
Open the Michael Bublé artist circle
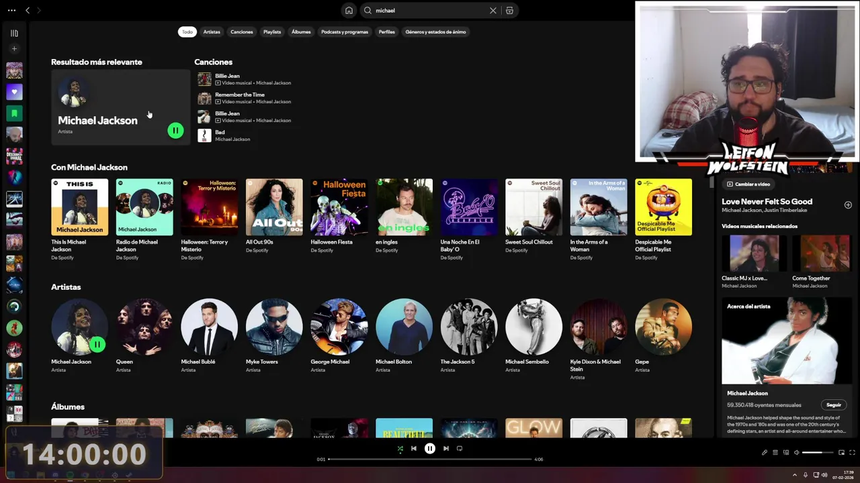pos(209,327)
